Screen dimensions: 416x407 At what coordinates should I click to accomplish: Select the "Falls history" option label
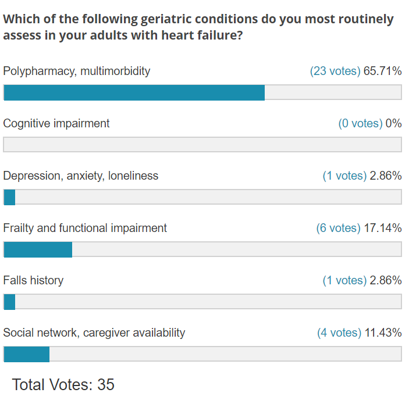pyautogui.click(x=33, y=280)
